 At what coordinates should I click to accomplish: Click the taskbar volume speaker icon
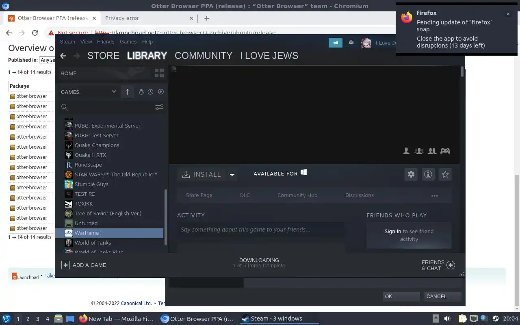pos(447,318)
